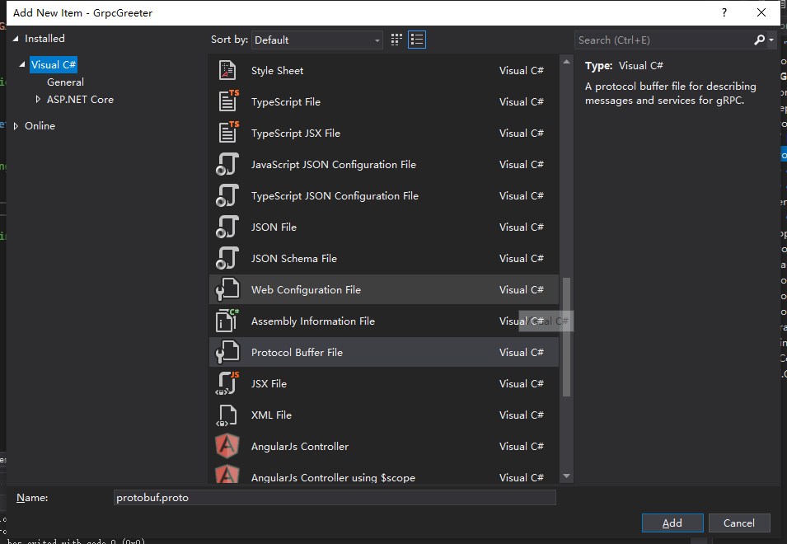This screenshot has width=787, height=544.
Task: Select the JSX File item text
Action: point(269,384)
